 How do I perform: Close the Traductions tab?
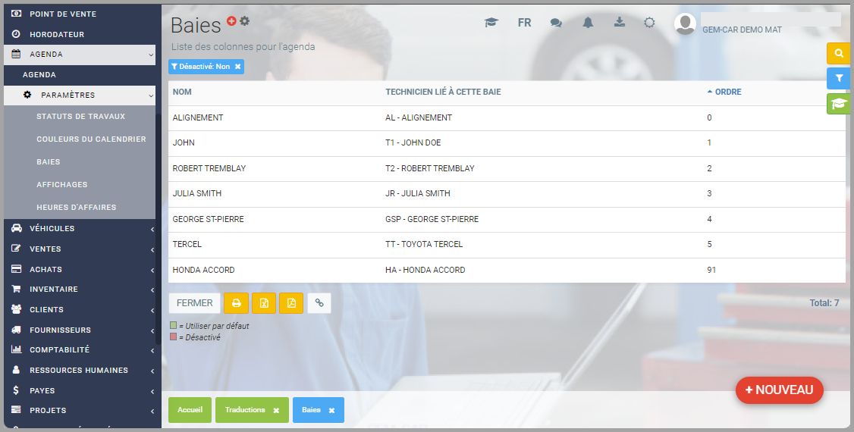click(276, 410)
